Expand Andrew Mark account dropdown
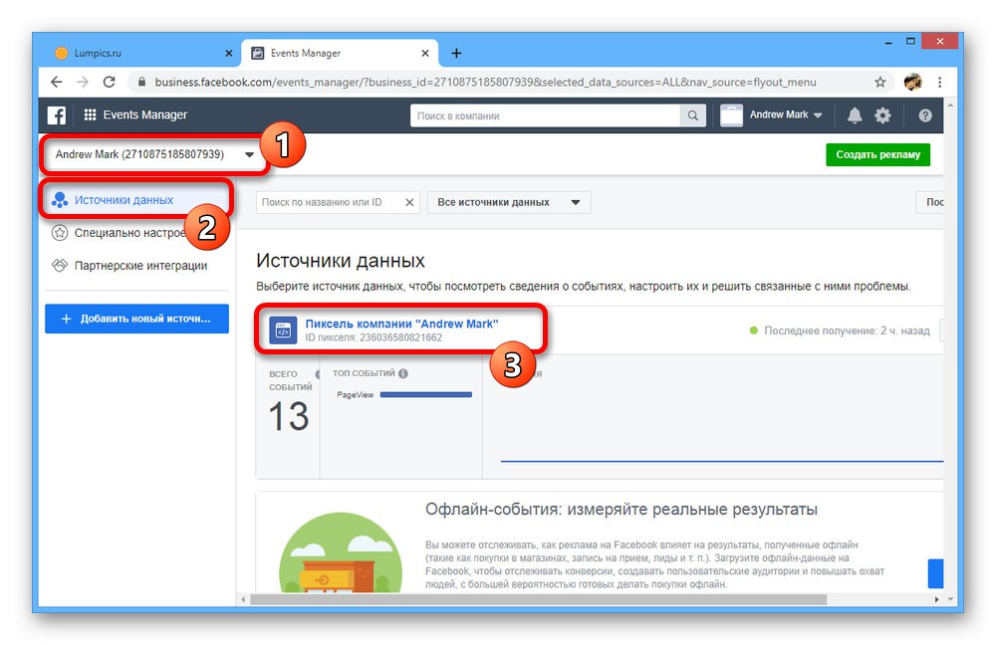Viewport: 996px width, 645px height. 250,154
